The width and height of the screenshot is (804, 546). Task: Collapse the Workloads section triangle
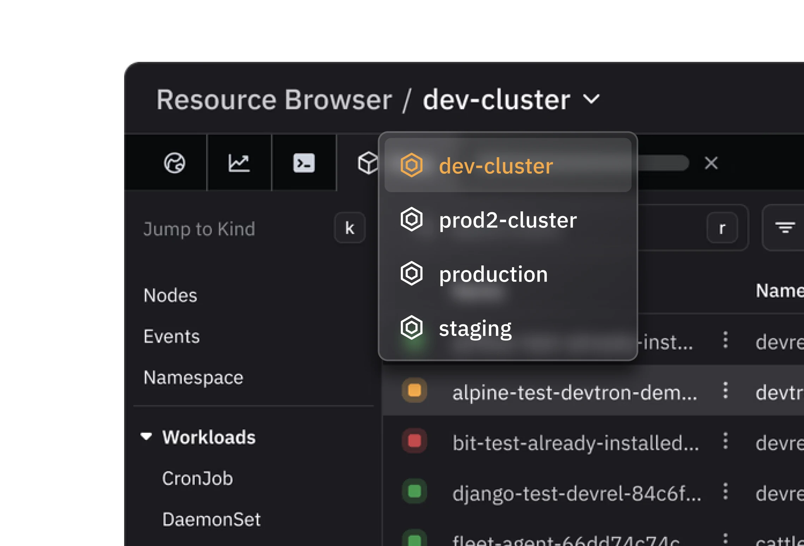pyautogui.click(x=146, y=437)
